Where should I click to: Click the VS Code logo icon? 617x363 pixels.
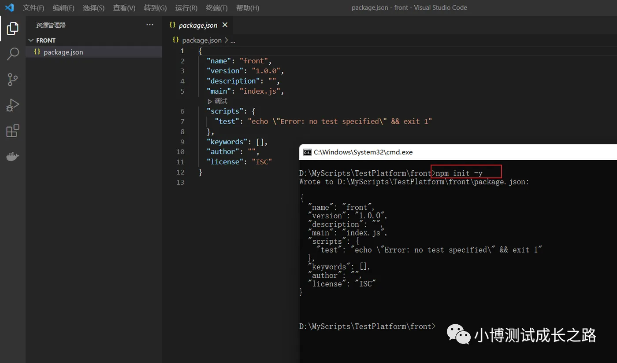tap(9, 7)
